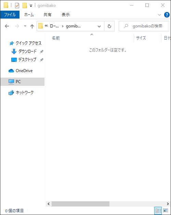Switch to details view layout icon
The height and width of the screenshot is (215, 171).
(x=158, y=211)
